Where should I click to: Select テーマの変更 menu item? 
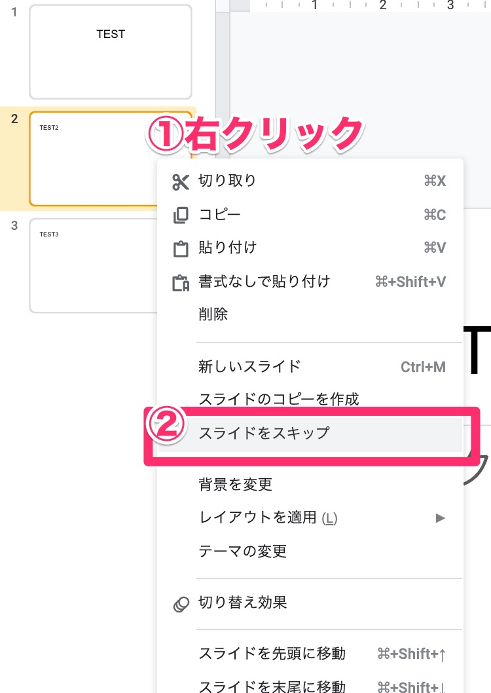coord(243,552)
